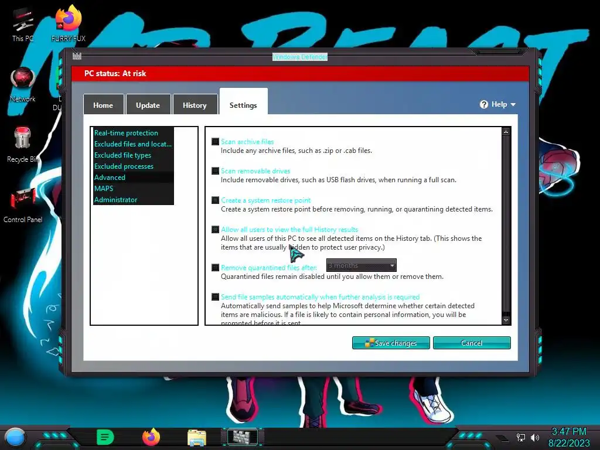Viewport: 600px width, 450px height.
Task: Toggle Send file samples automatically checkbox
Action: point(216,296)
